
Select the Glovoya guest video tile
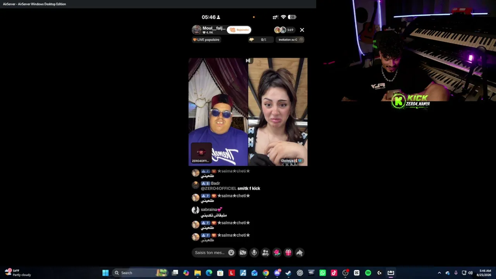(278, 112)
